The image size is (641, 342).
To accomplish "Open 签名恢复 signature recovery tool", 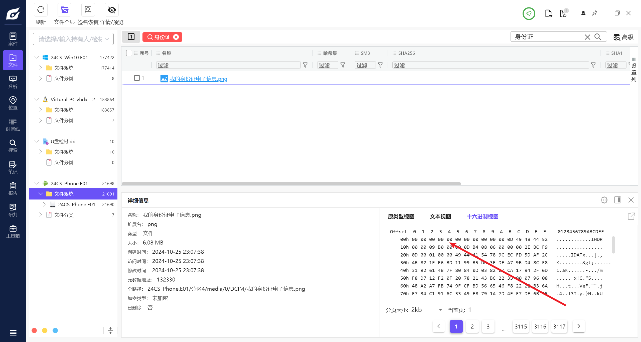I will (x=88, y=10).
